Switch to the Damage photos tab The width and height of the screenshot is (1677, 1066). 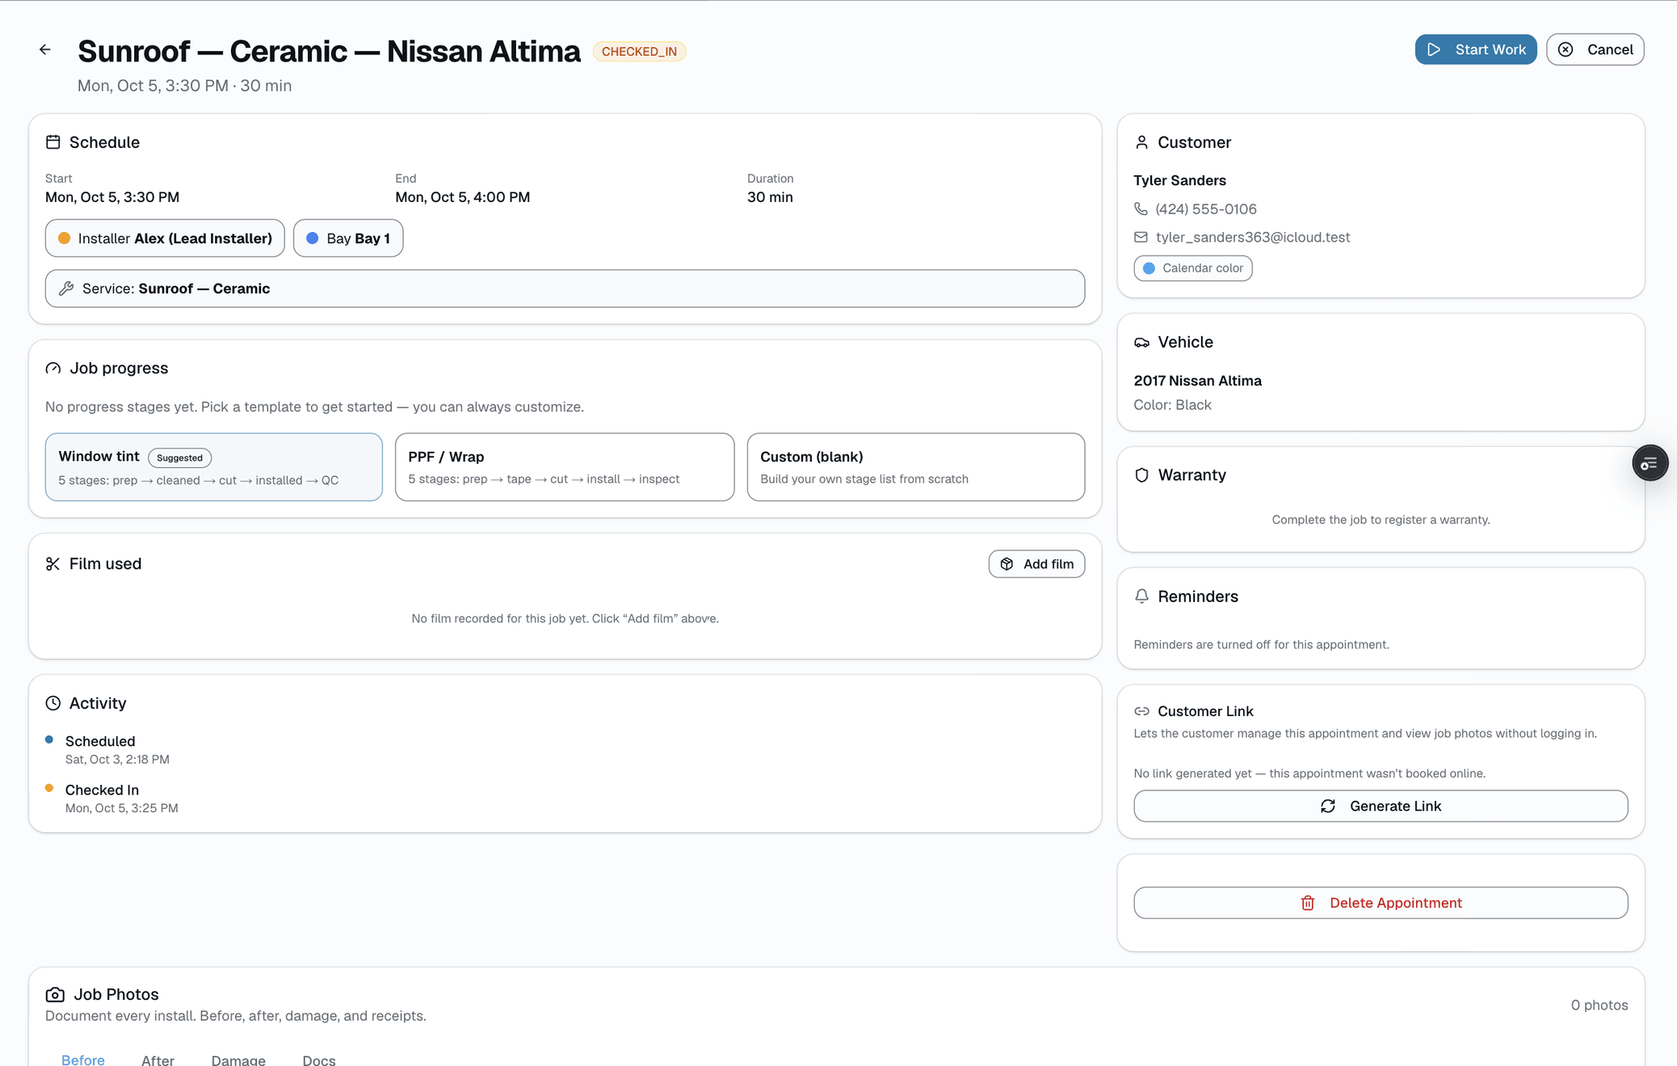(x=238, y=1060)
